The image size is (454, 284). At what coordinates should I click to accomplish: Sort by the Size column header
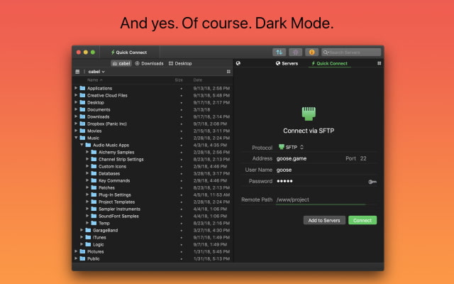click(x=179, y=80)
